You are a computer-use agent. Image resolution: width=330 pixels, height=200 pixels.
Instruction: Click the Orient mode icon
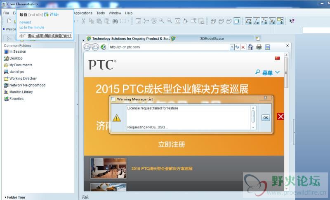point(154,21)
